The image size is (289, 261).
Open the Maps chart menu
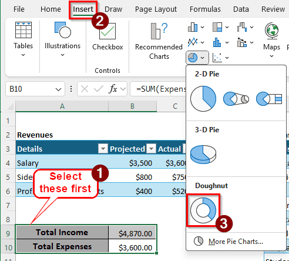[x=271, y=40]
